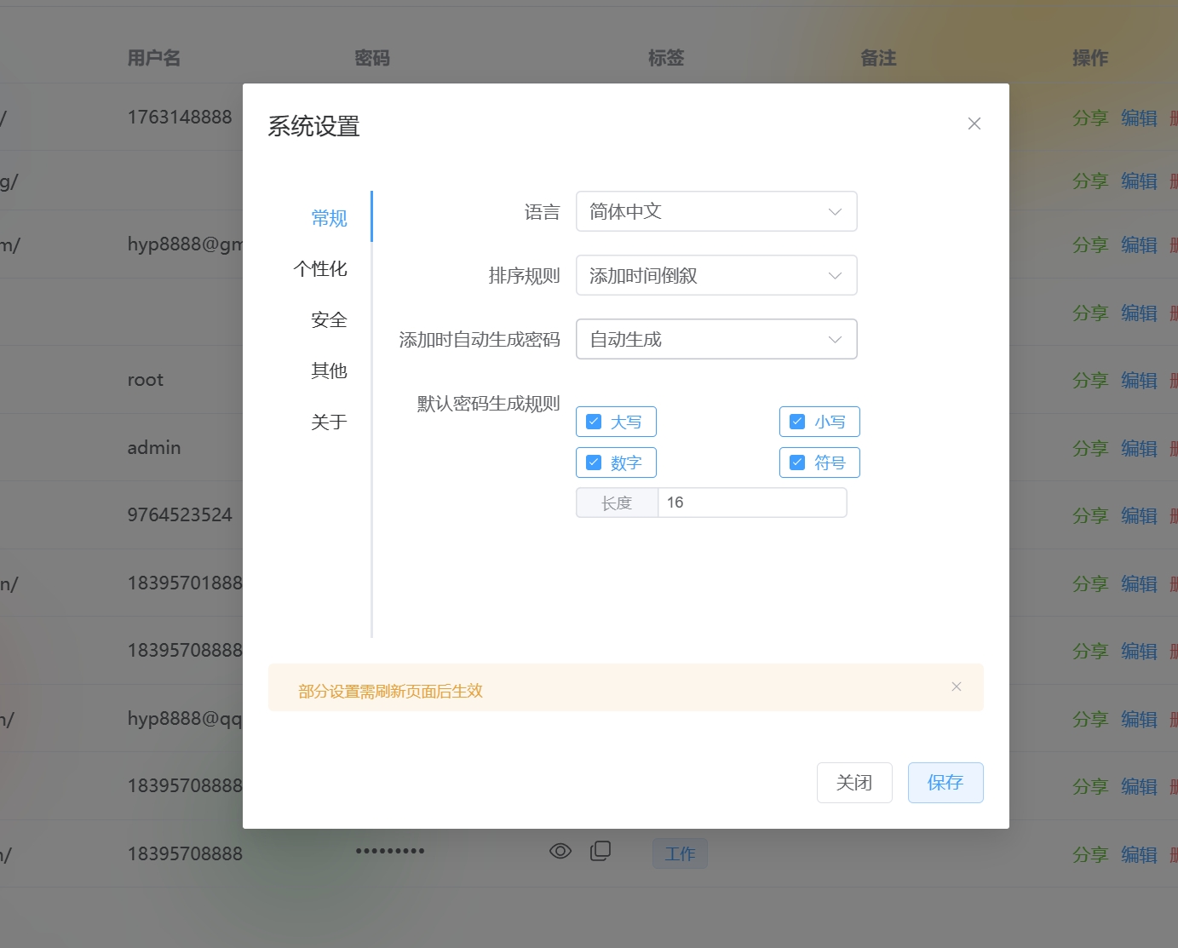This screenshot has width=1178, height=948.
Task: Click the 关闭 button
Action: pyautogui.click(x=854, y=783)
